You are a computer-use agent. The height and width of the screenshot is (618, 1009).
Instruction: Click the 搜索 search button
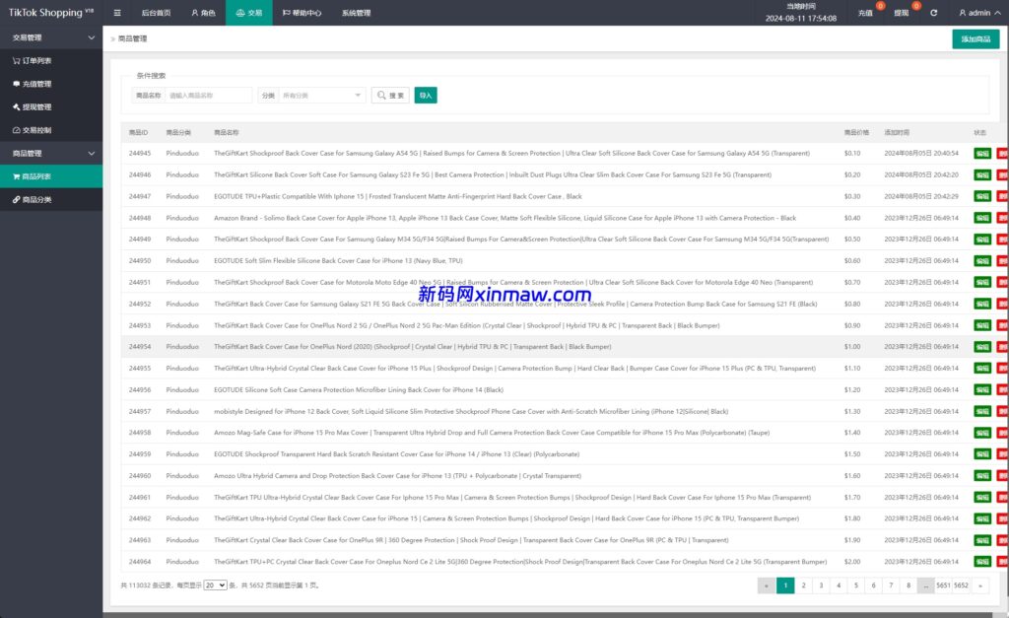pyautogui.click(x=390, y=96)
